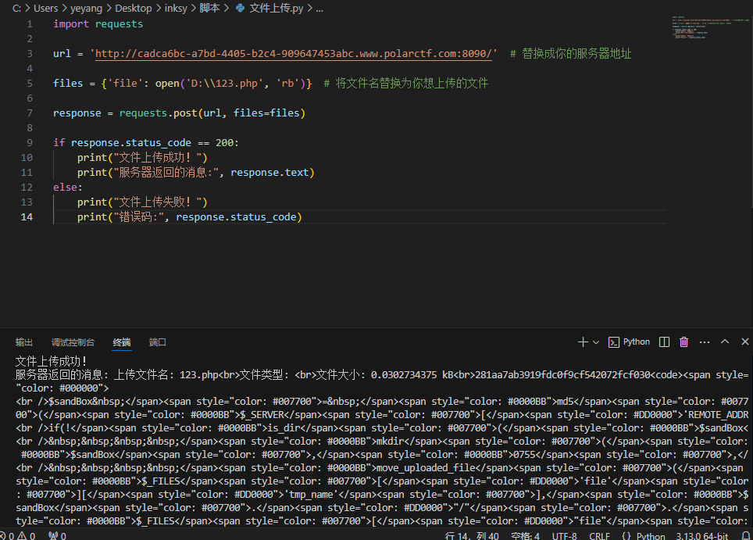Click the breadcrumb ellipsis symbol entry

[319, 8]
